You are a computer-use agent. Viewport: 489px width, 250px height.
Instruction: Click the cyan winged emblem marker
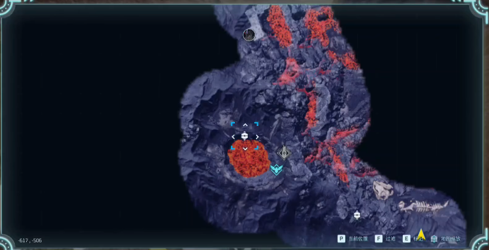pos(276,169)
